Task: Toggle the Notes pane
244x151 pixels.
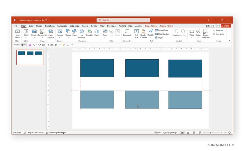Action: click(x=158, y=133)
